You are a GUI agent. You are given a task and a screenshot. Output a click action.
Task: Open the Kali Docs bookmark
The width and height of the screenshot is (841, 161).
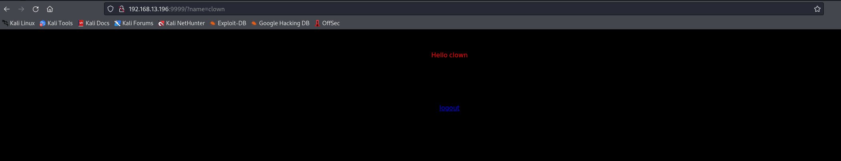click(94, 23)
